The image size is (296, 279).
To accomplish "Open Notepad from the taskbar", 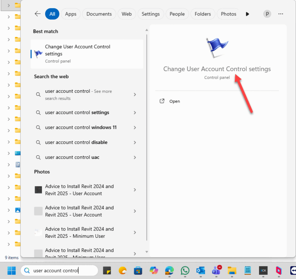I will (x=247, y=271).
